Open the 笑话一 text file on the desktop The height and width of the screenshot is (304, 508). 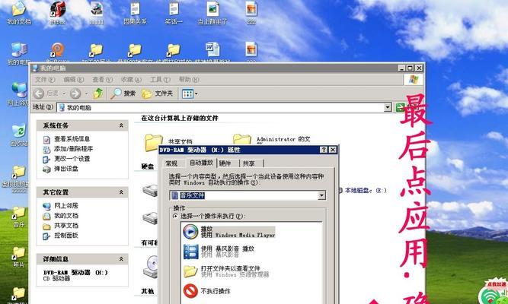point(174,13)
